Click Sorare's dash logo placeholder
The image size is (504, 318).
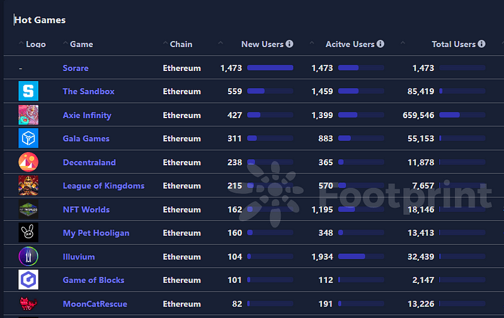pyautogui.click(x=21, y=69)
